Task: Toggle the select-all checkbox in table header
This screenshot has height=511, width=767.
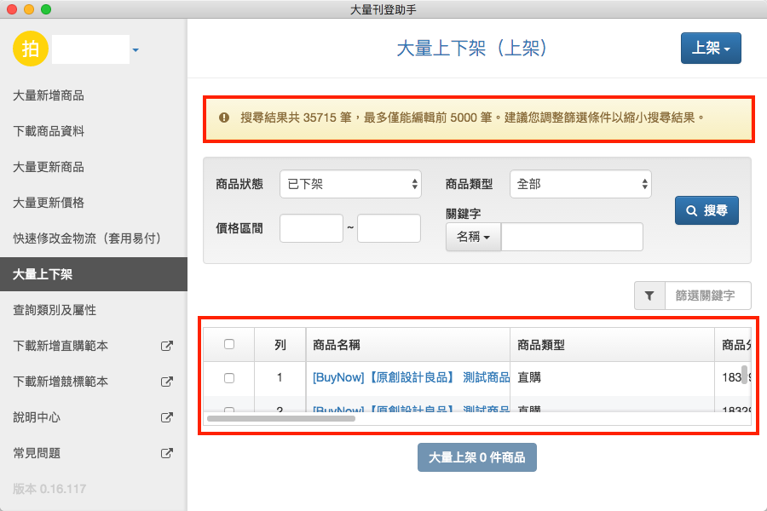Action: (x=228, y=344)
